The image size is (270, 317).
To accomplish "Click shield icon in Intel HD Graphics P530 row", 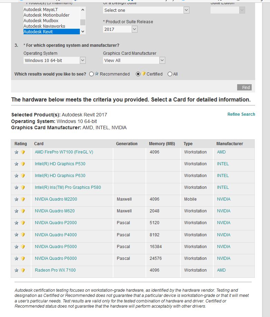I will (x=23, y=164).
